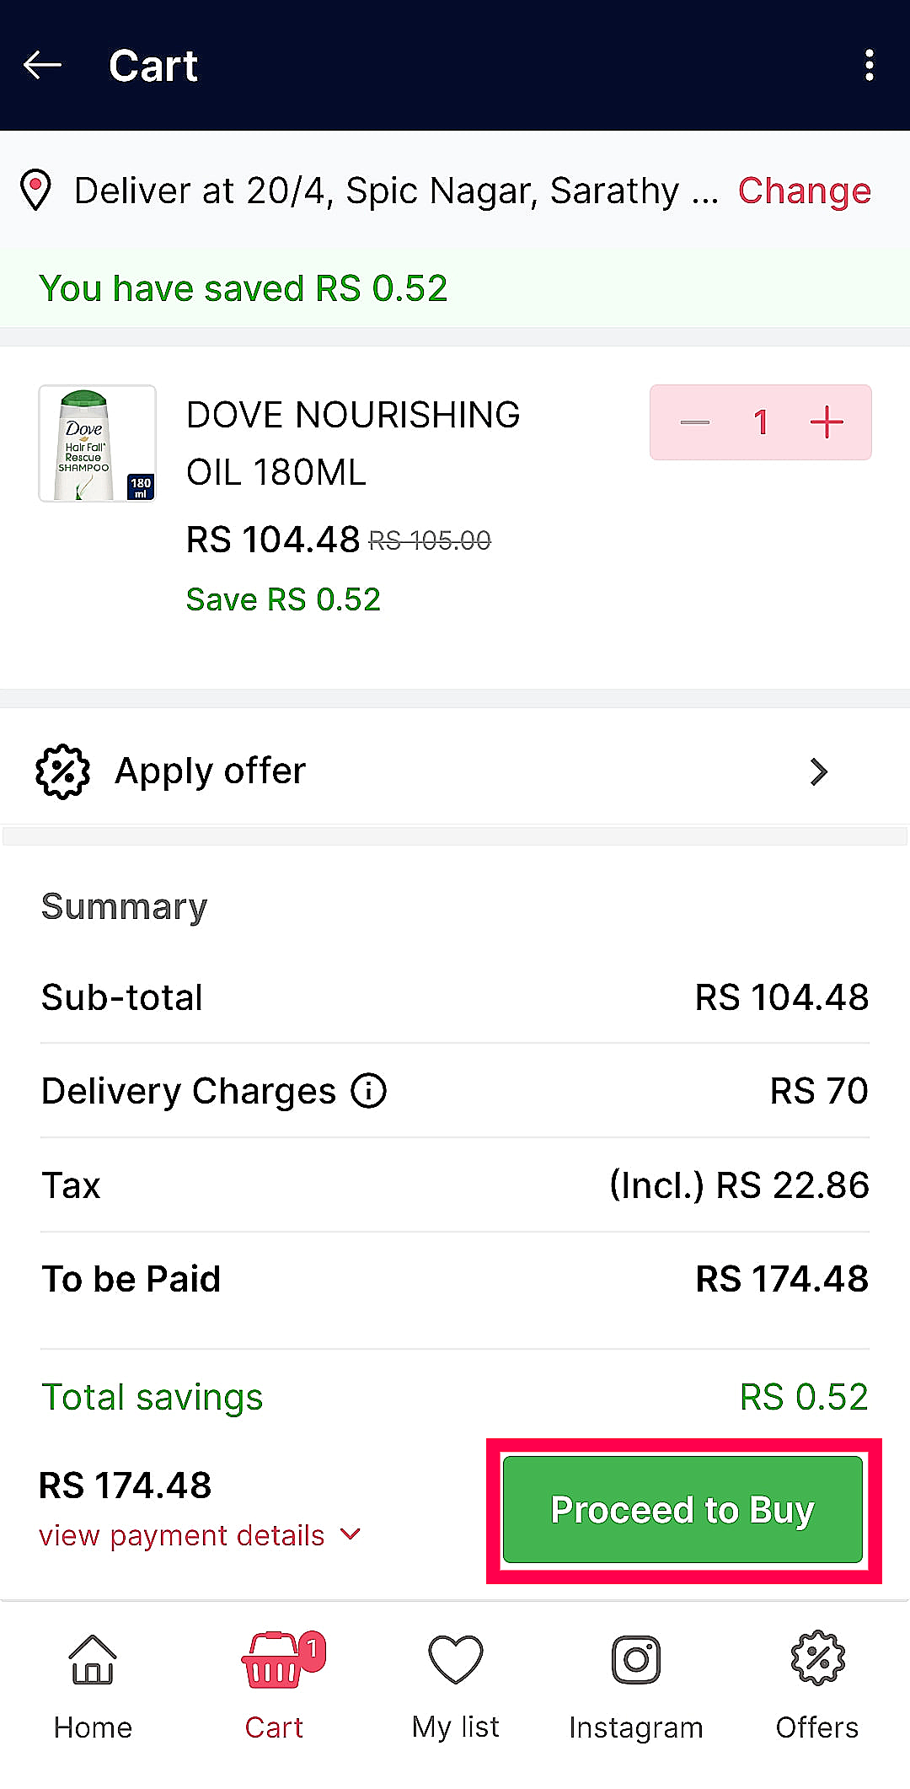Tap the delivery location pin icon
Screen dimensions: 910x1789
point(35,191)
